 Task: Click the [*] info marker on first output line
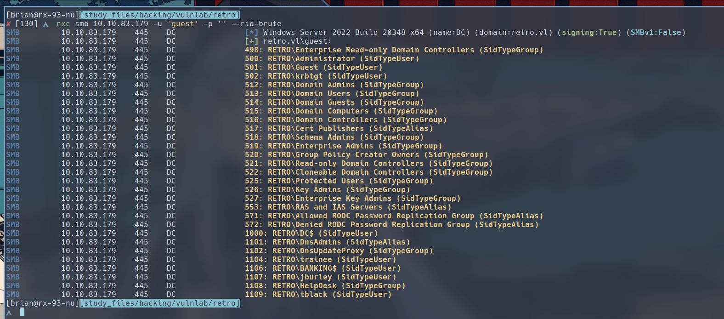pyautogui.click(x=252, y=33)
